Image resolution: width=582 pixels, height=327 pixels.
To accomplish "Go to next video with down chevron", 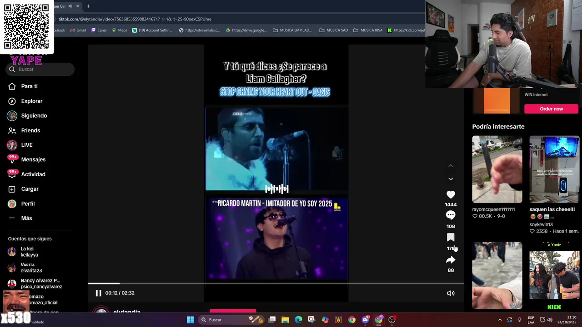I will 451,179.
